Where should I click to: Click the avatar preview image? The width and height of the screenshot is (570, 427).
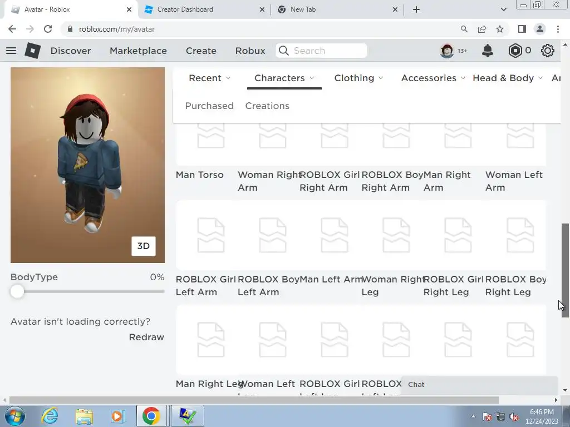click(87, 165)
